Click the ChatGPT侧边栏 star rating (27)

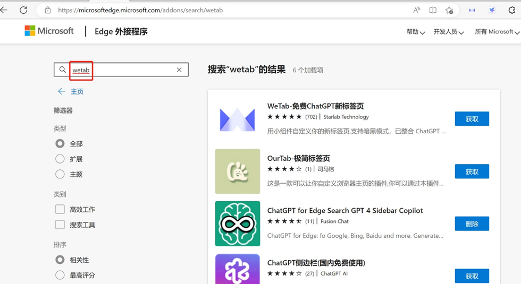click(290, 274)
